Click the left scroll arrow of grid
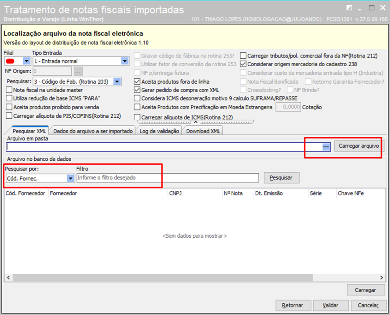390x315 pixels. [8, 277]
